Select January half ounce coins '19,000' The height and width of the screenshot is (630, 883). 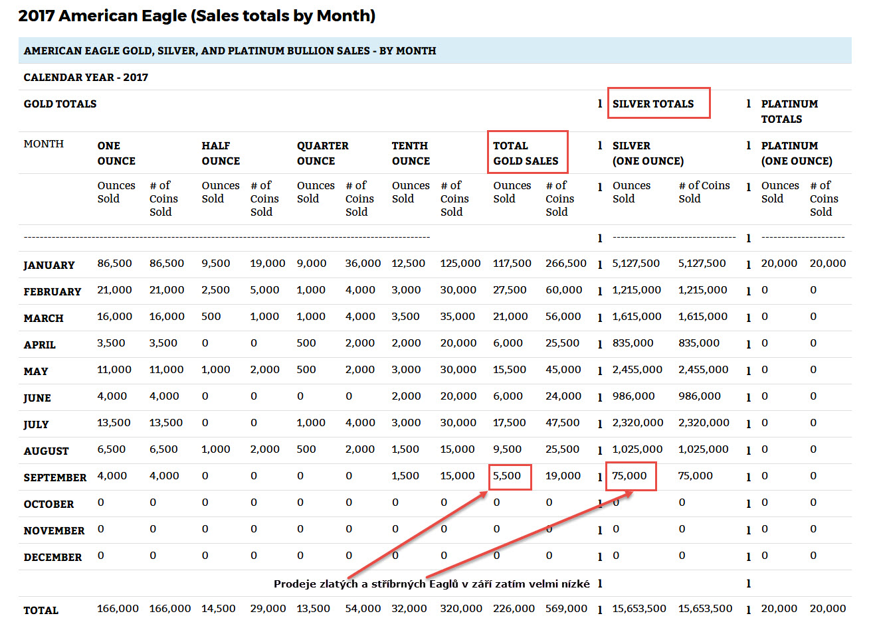[x=268, y=264]
